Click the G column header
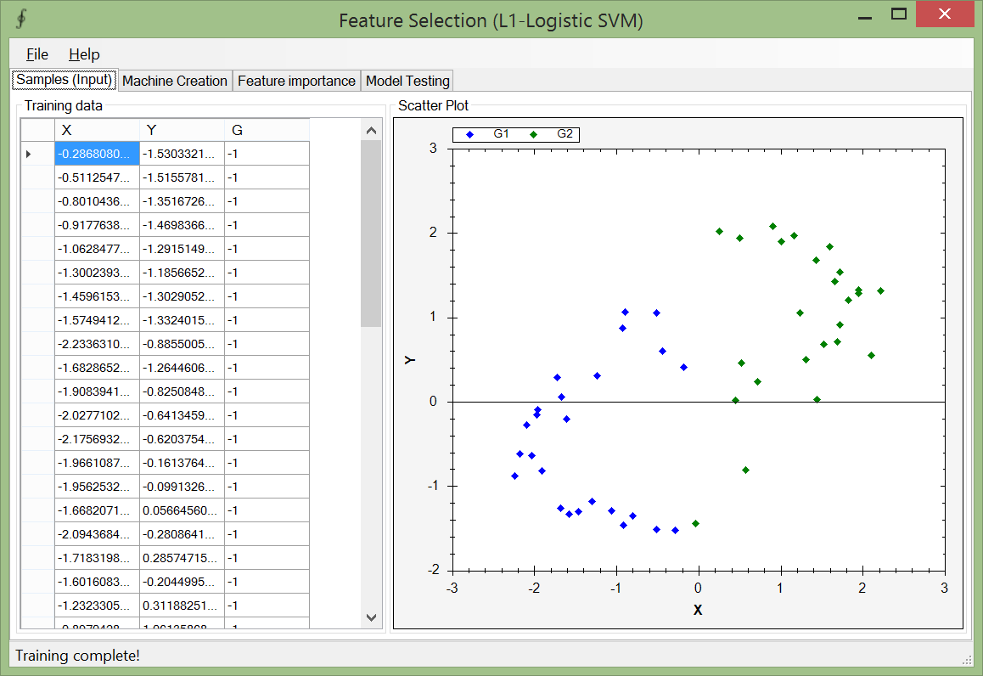 (x=267, y=130)
